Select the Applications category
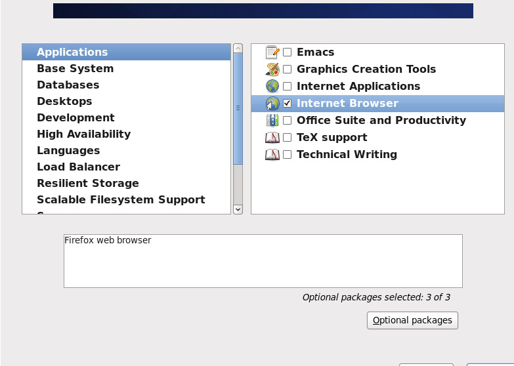 point(127,52)
